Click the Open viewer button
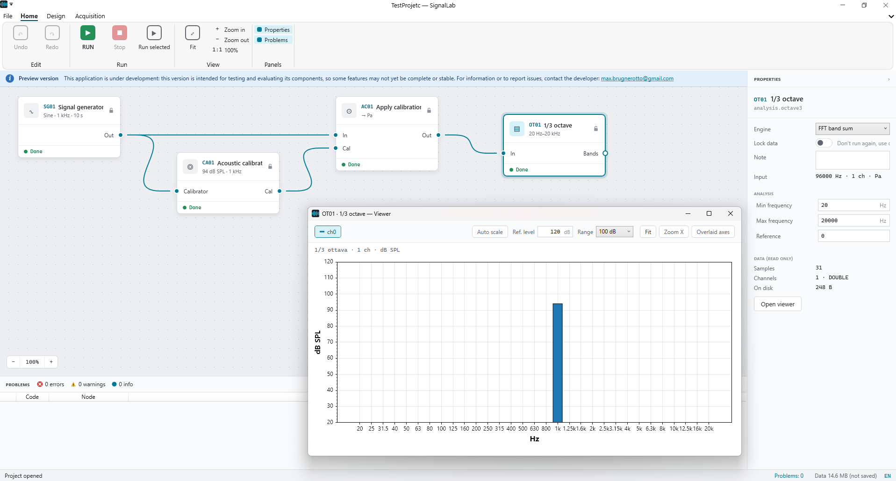The width and height of the screenshot is (896, 481). click(777, 304)
